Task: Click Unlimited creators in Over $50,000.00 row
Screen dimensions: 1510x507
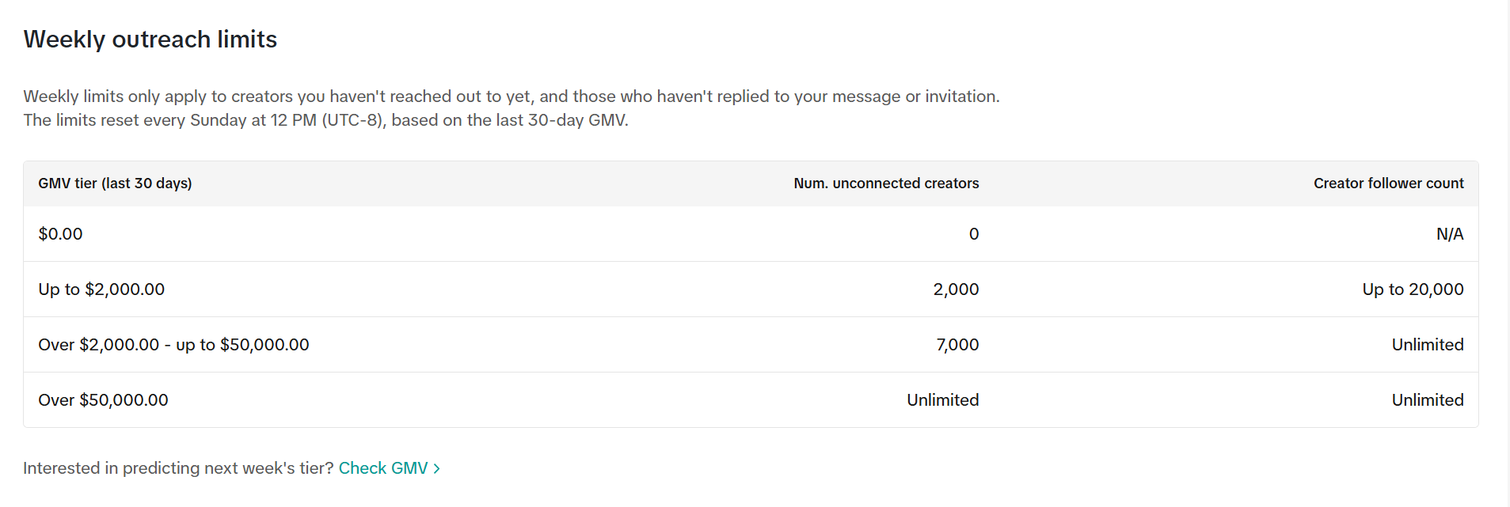Action: point(942,400)
